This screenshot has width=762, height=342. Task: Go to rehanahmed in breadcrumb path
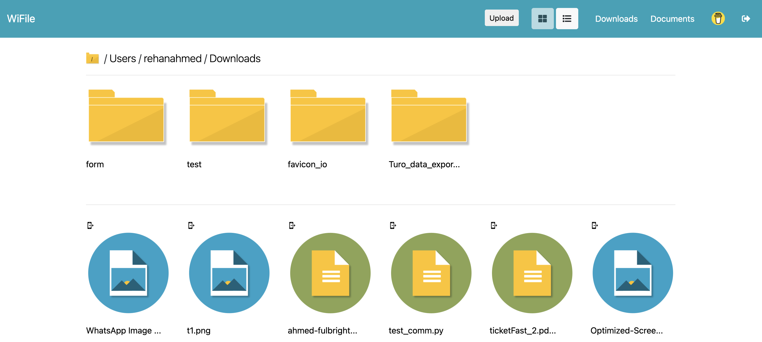(x=173, y=59)
